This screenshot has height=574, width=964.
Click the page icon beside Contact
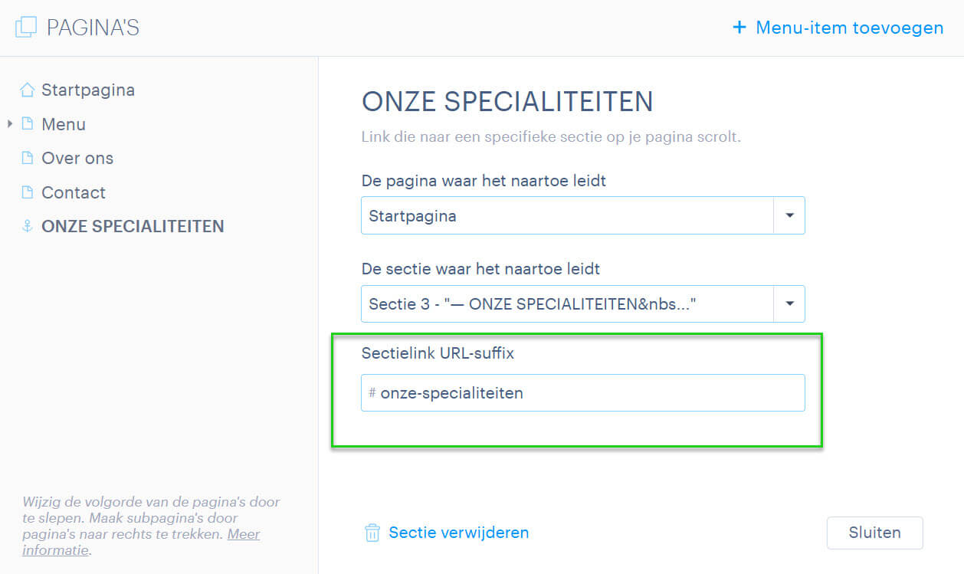27,192
